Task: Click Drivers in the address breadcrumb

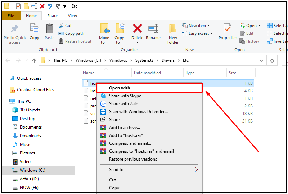Action: 168,60
